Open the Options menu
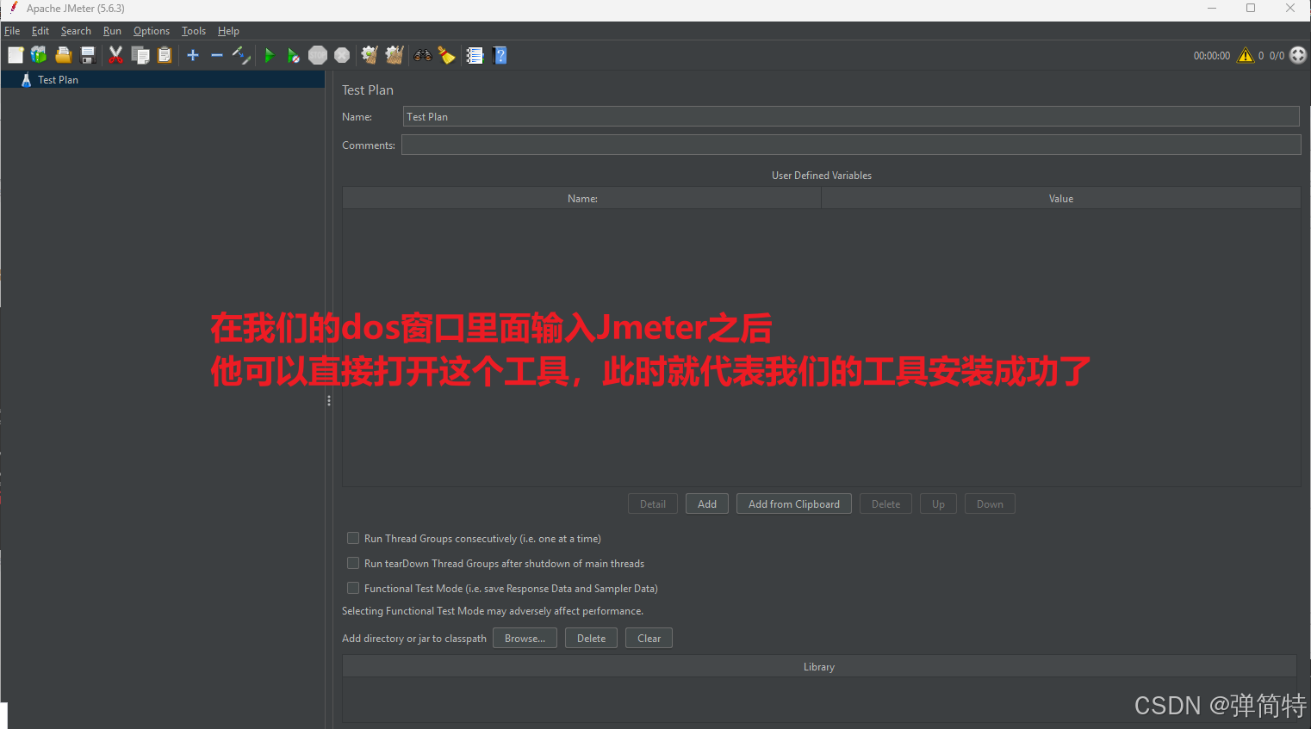 coord(151,31)
